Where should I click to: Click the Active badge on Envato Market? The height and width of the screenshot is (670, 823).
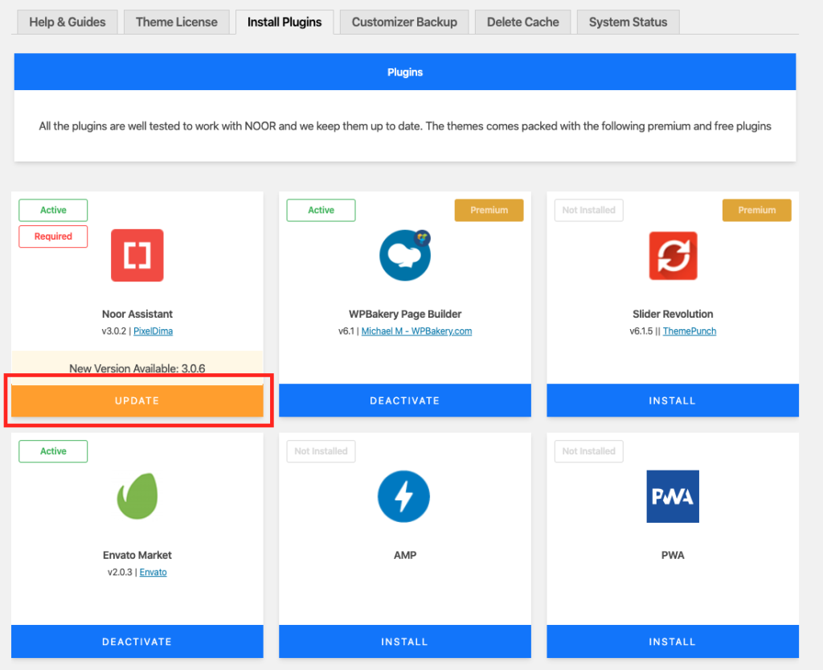pyautogui.click(x=53, y=451)
